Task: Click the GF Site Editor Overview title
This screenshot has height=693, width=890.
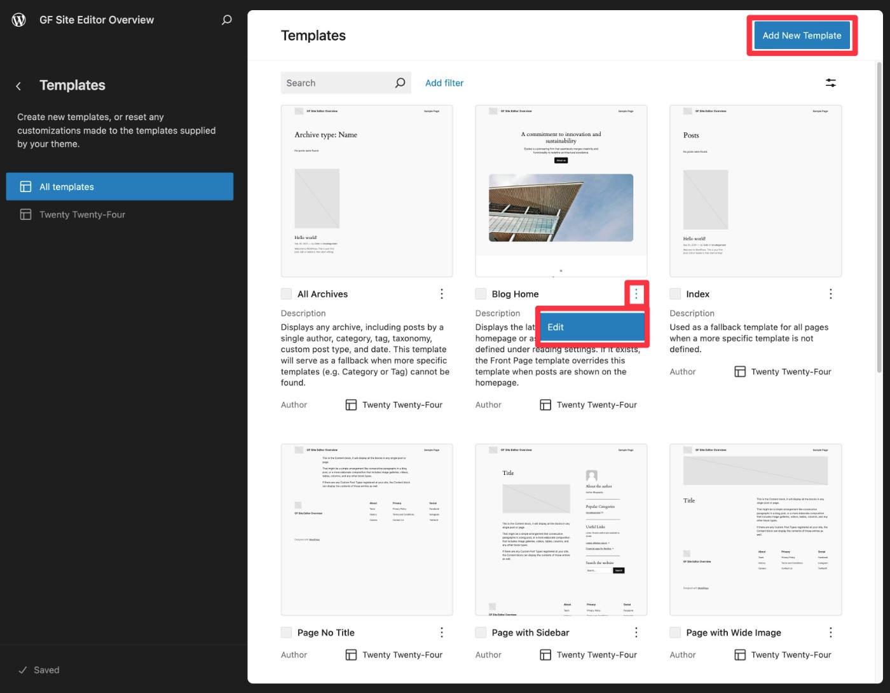Action: [97, 20]
